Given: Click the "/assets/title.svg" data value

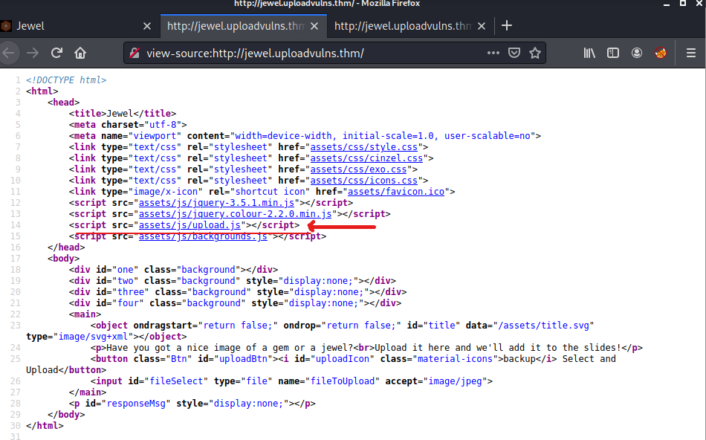Looking at the screenshot, I should point(543,326).
